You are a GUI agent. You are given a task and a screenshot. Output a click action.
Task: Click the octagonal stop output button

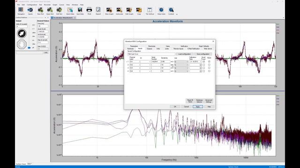22,44
